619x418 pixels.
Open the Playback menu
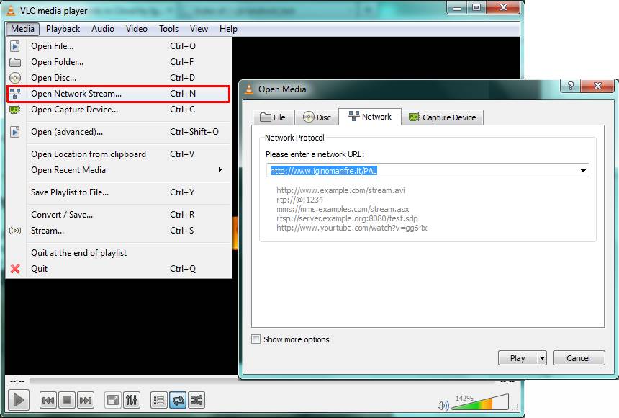(x=63, y=29)
